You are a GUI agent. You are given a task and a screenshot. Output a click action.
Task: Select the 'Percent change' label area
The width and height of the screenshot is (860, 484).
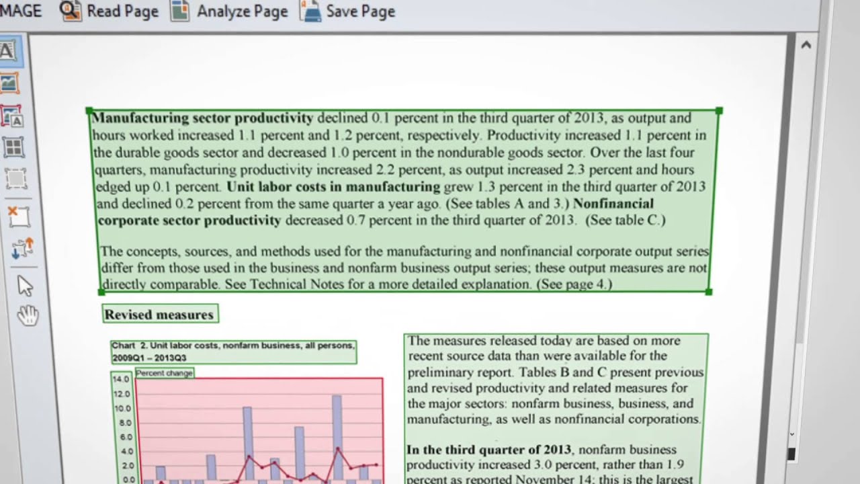pyautogui.click(x=165, y=372)
